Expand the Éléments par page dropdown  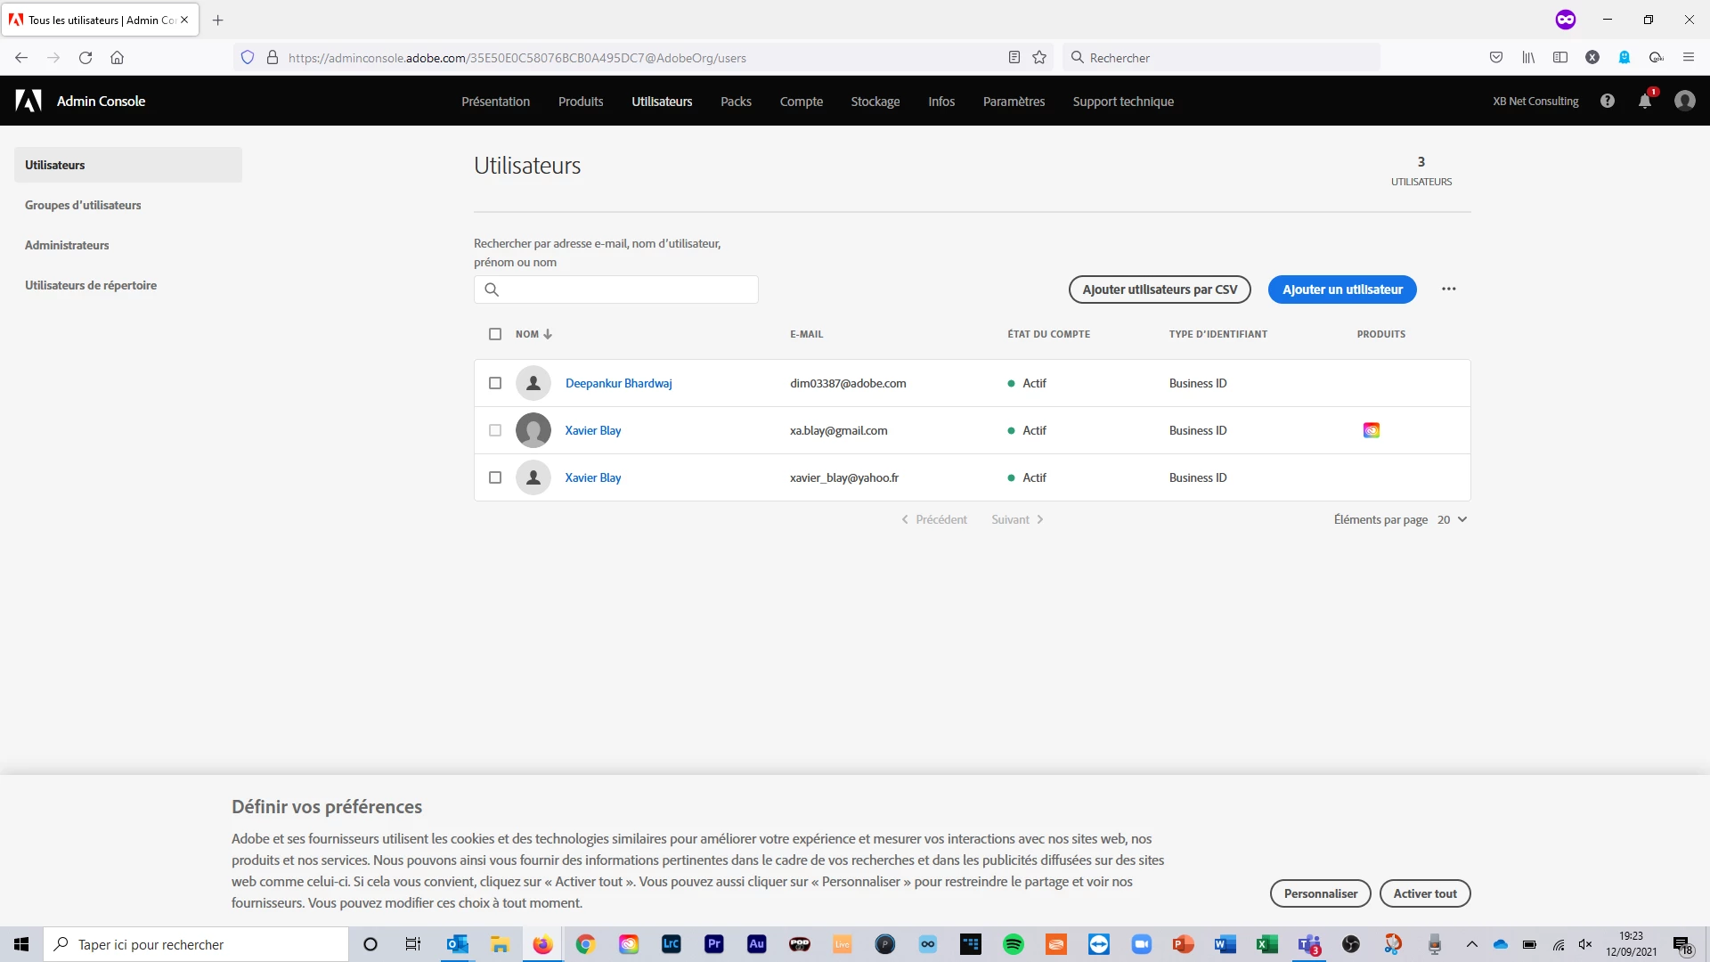click(1453, 519)
